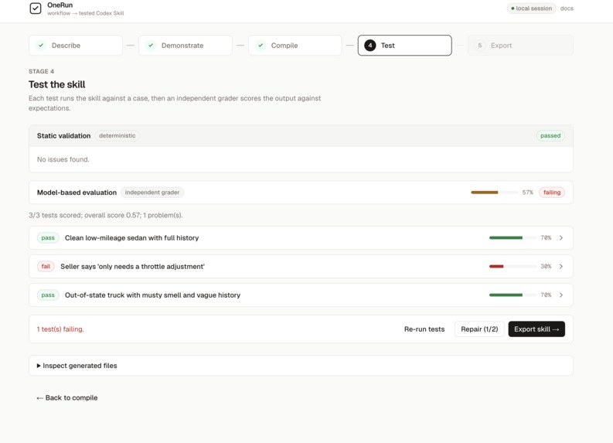Click the number 5 circle on Export step
This screenshot has height=443, width=613.
click(x=480, y=46)
